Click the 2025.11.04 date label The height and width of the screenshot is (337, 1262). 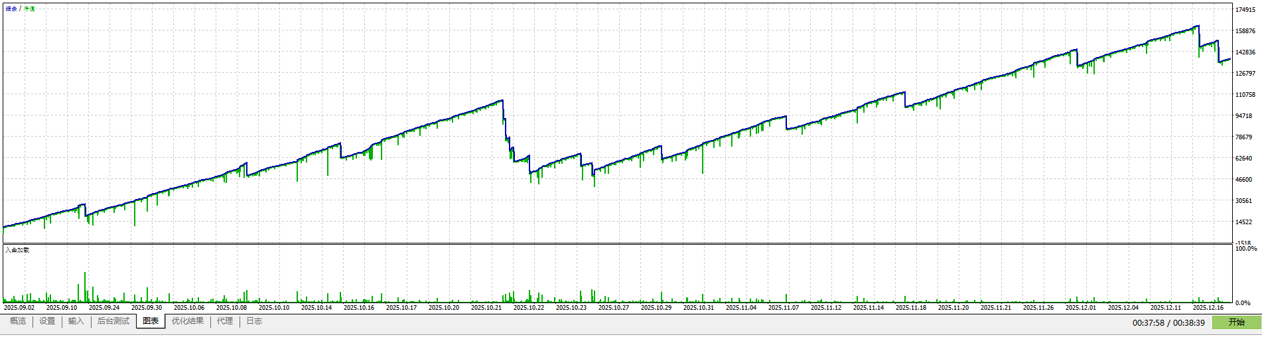pyautogui.click(x=741, y=308)
